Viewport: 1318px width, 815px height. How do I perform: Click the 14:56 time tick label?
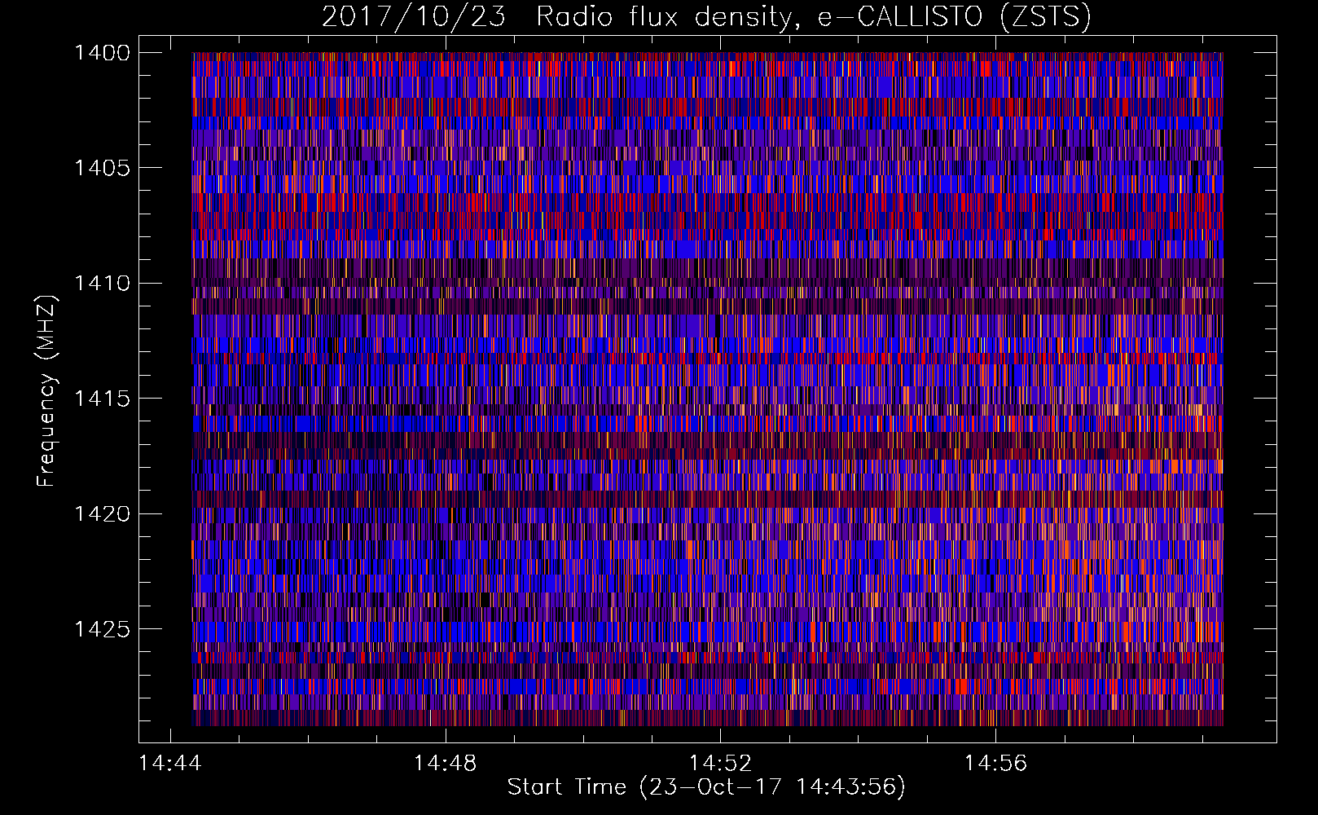point(995,764)
